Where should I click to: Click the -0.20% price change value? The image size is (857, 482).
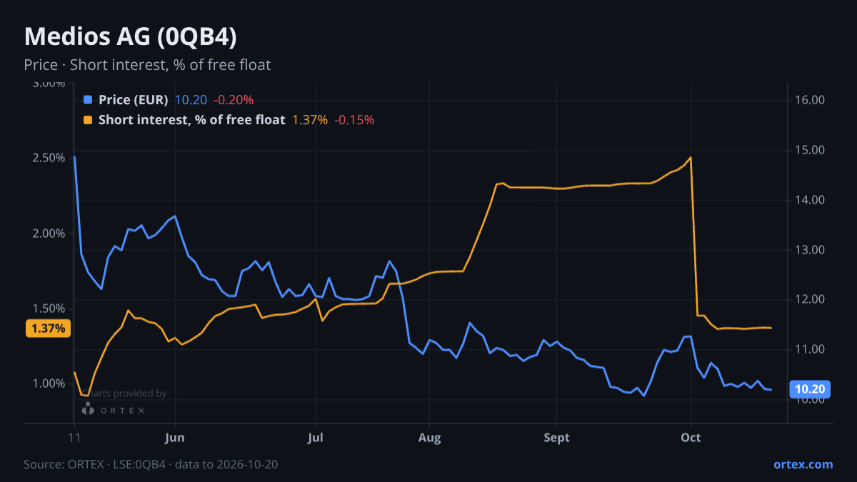[233, 100]
